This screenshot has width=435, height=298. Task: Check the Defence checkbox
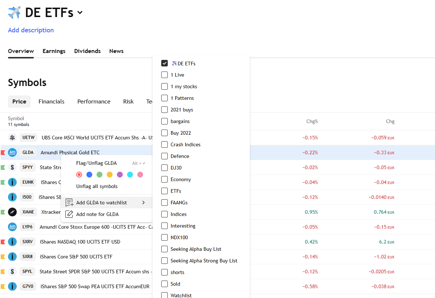pos(164,156)
